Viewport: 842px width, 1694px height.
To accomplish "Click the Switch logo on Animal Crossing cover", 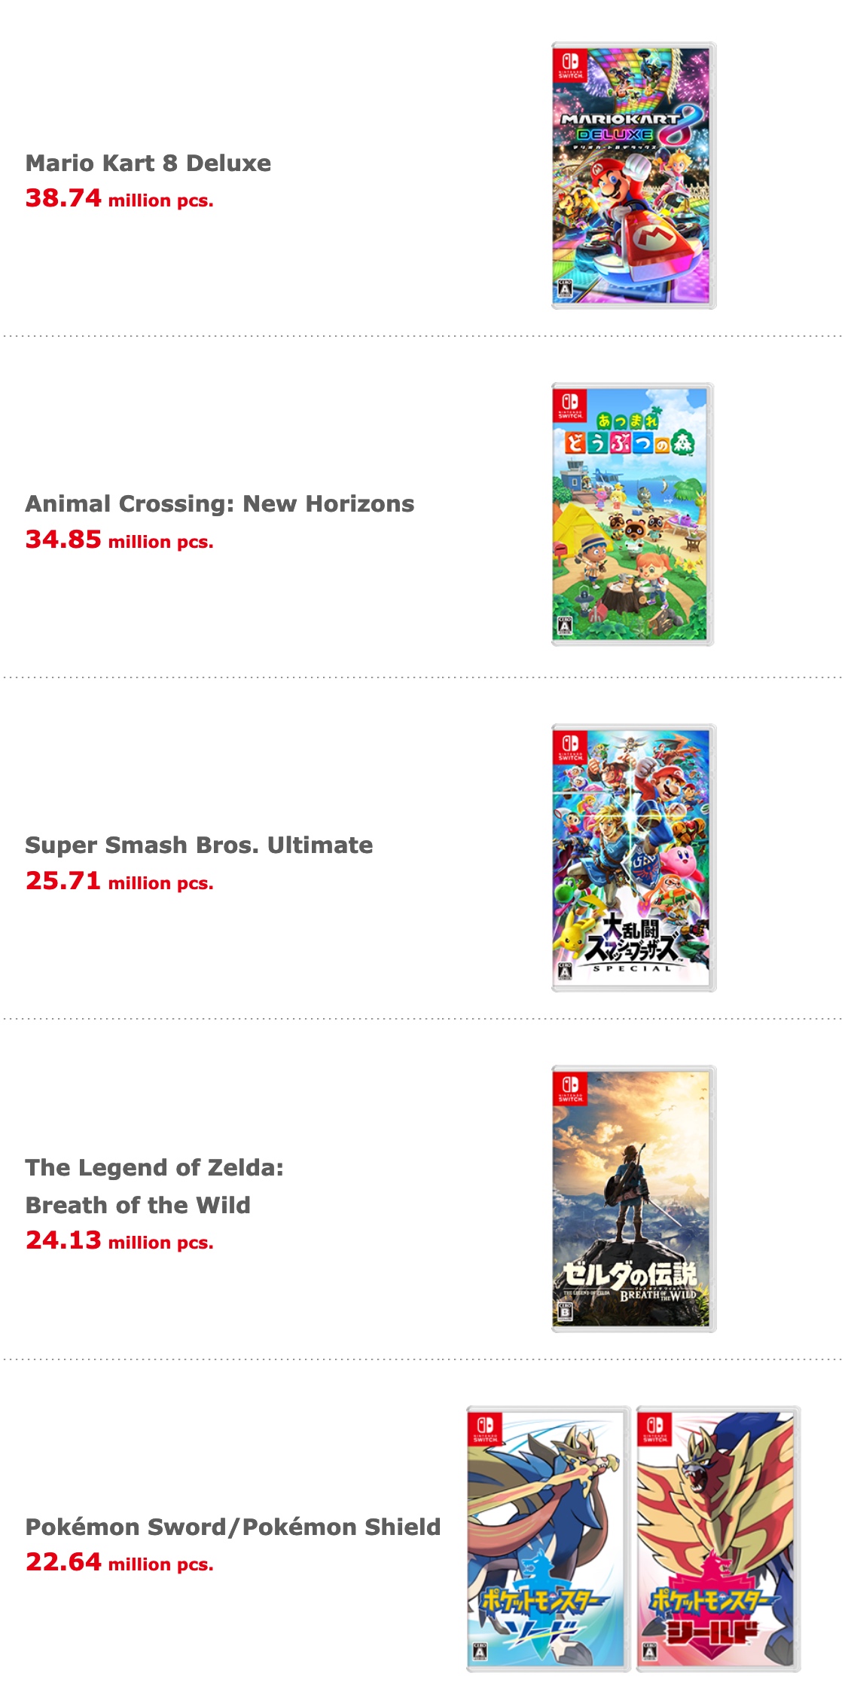I will point(570,405).
